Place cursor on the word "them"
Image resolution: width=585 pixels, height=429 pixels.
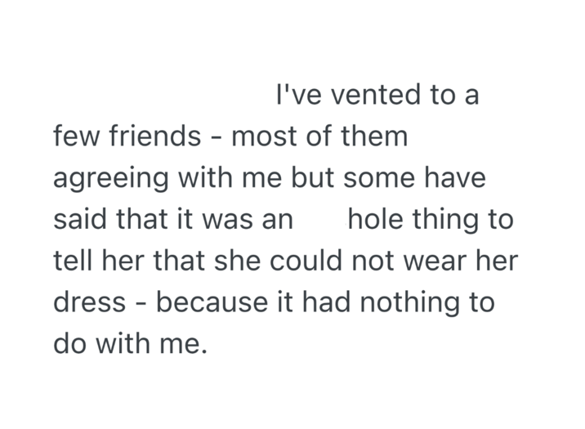[x=374, y=136]
